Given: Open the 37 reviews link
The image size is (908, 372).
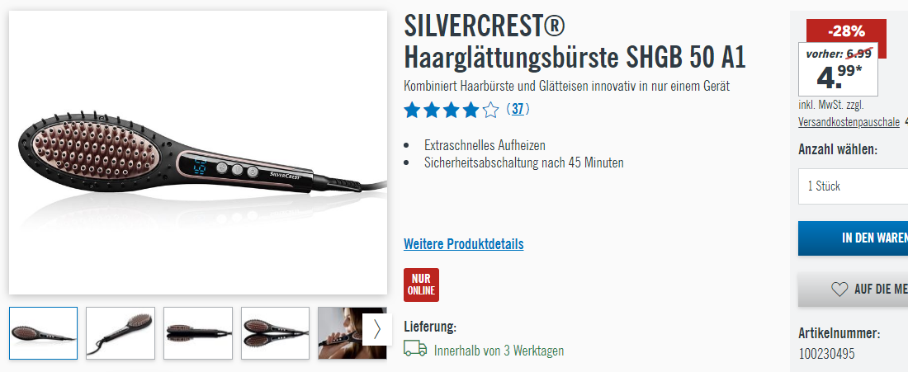Looking at the screenshot, I should [518, 110].
